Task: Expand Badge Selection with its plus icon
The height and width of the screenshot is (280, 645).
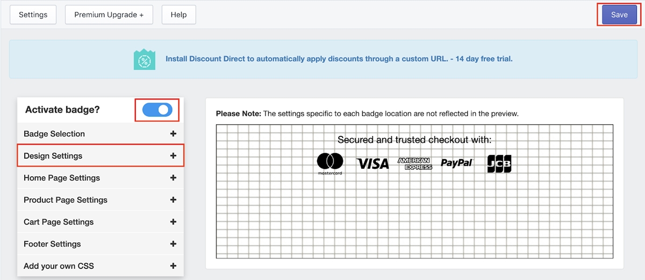Action: (173, 134)
